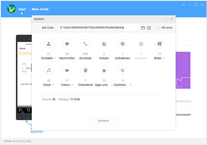Click the purple tile behind the dialog
Image resolution: width=207 pixels, height=145 pixels.
(x=183, y=70)
